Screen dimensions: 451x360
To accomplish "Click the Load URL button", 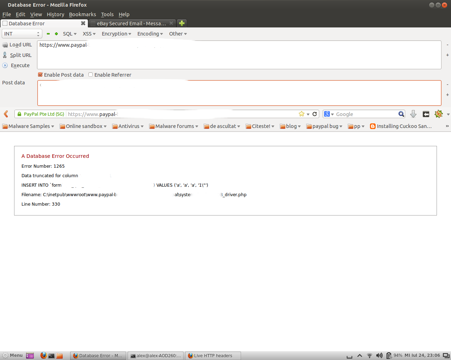I will point(17,45).
